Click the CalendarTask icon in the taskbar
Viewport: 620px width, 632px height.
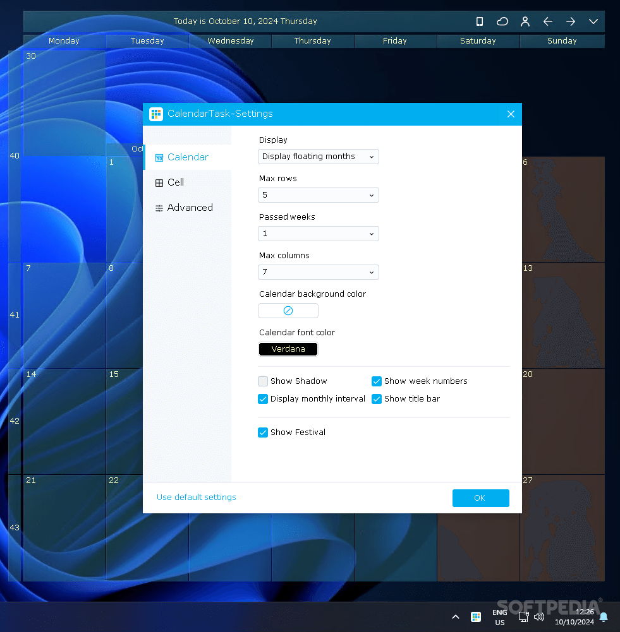(476, 616)
